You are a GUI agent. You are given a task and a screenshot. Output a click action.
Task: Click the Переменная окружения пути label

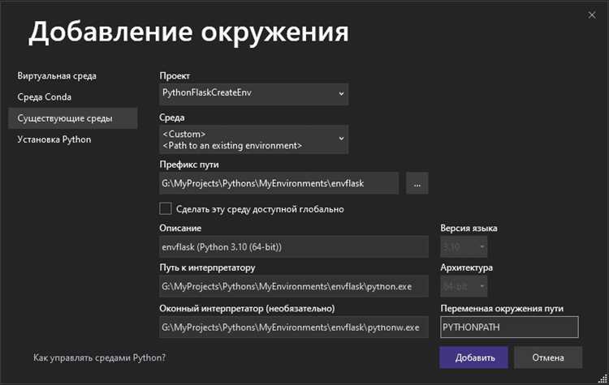pyautogui.click(x=502, y=309)
